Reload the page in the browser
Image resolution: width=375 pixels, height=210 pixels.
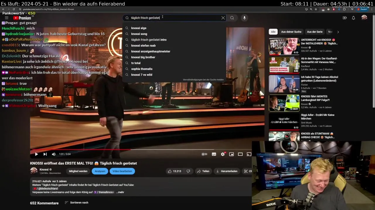pos(13,9)
